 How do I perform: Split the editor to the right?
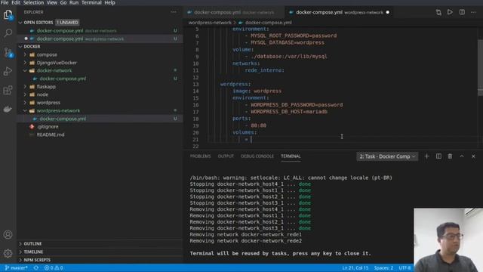pos(462,12)
